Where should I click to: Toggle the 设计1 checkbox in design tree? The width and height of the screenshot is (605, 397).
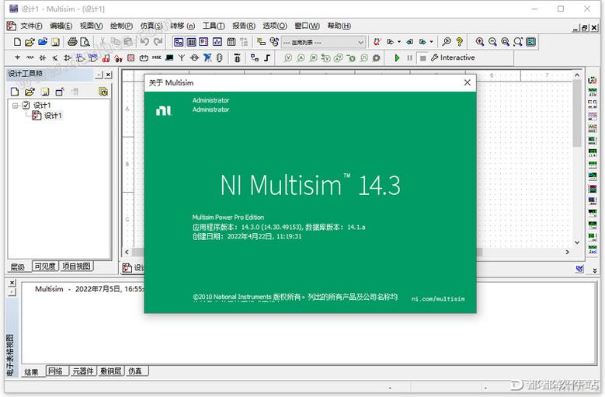coord(26,105)
